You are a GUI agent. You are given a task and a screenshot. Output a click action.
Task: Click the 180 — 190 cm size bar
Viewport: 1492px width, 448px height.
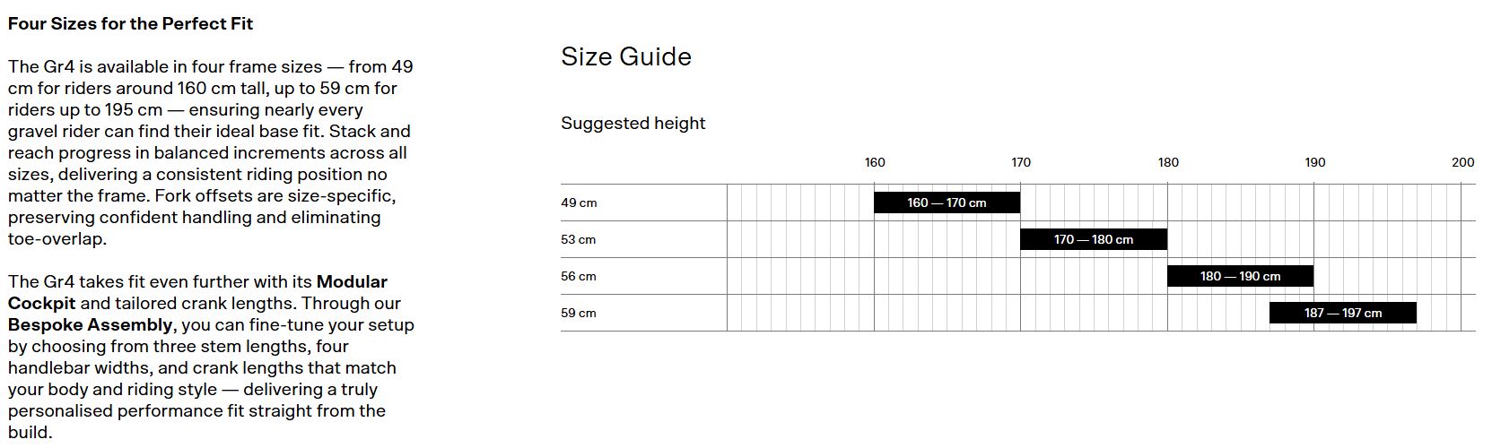click(x=1240, y=276)
